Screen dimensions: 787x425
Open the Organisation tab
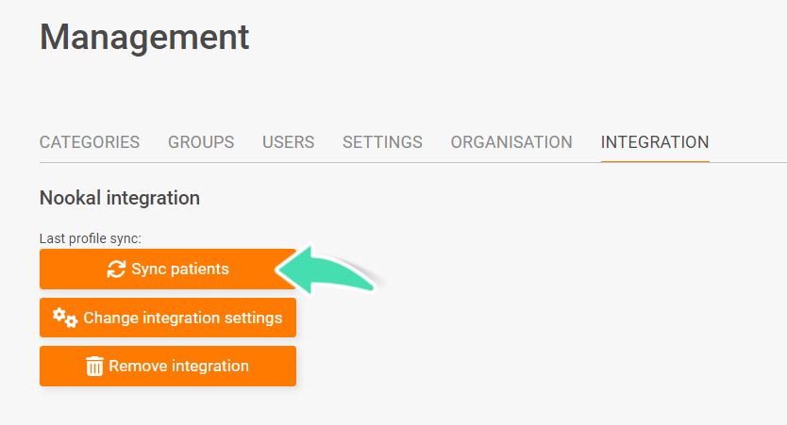coord(511,142)
